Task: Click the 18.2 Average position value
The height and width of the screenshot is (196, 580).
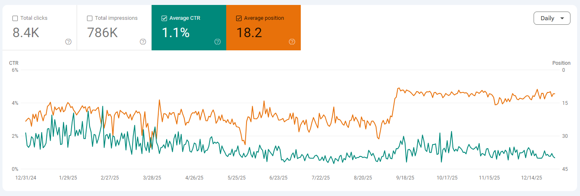Action: [249, 33]
